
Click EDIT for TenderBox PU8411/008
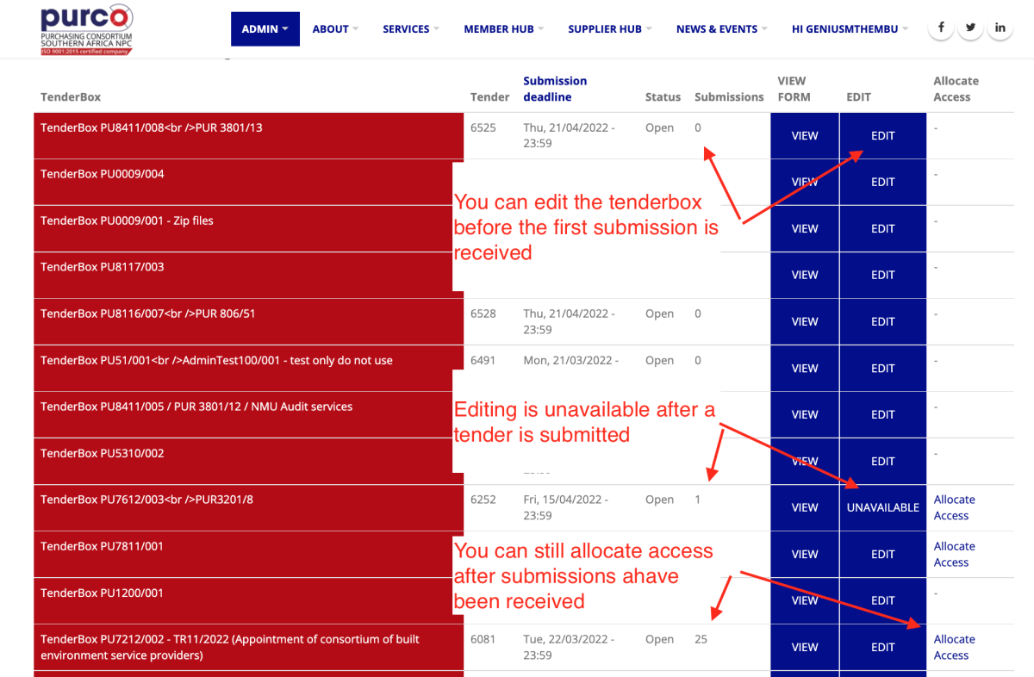pos(882,136)
